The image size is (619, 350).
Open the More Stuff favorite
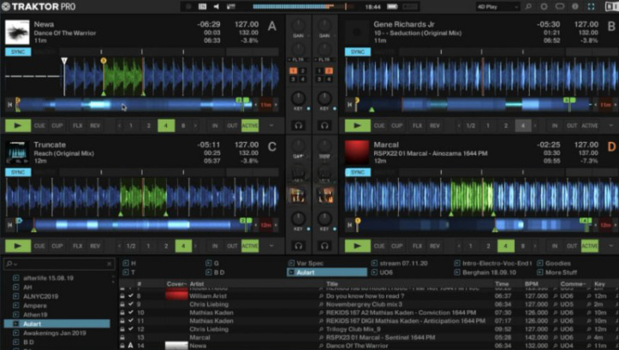[x=561, y=273]
